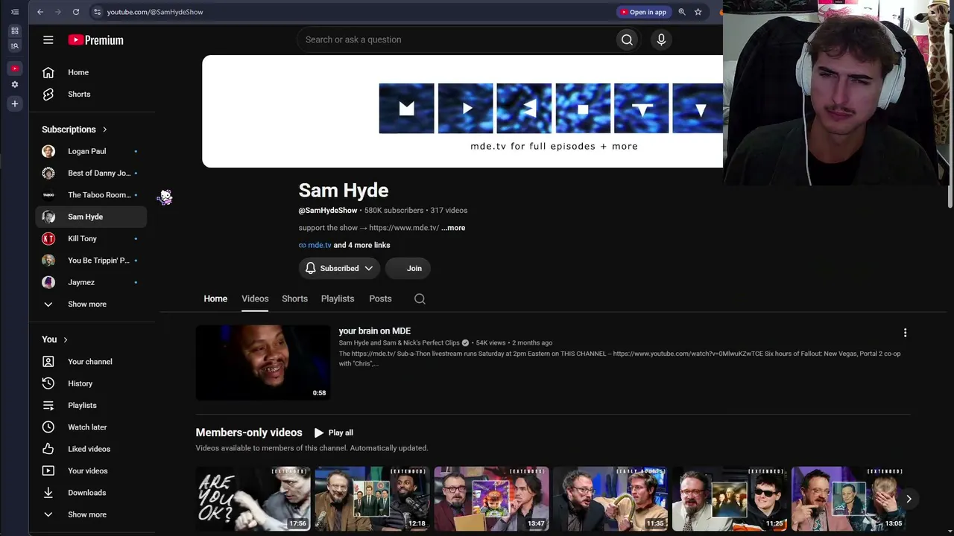954x536 pixels.
Task: Click the browser address bar URL
Action: [155, 12]
